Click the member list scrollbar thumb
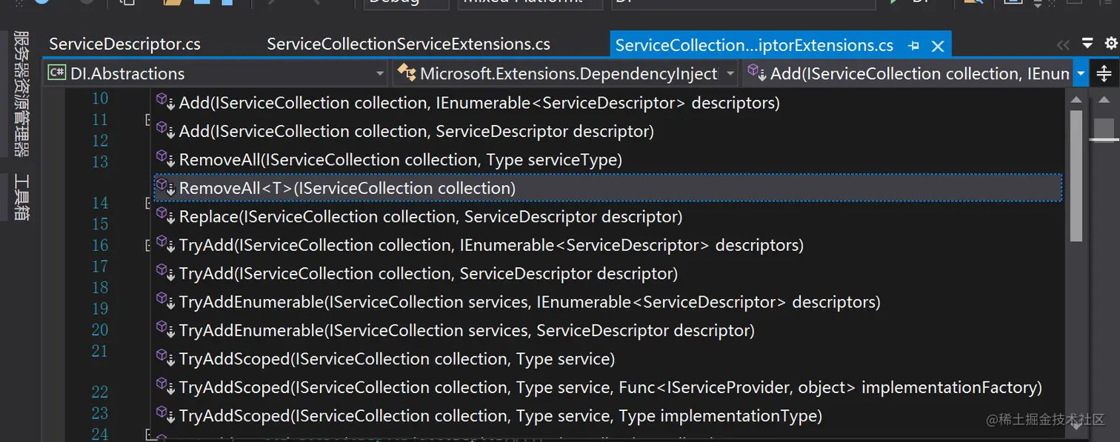1120x442 pixels. pos(1076,176)
